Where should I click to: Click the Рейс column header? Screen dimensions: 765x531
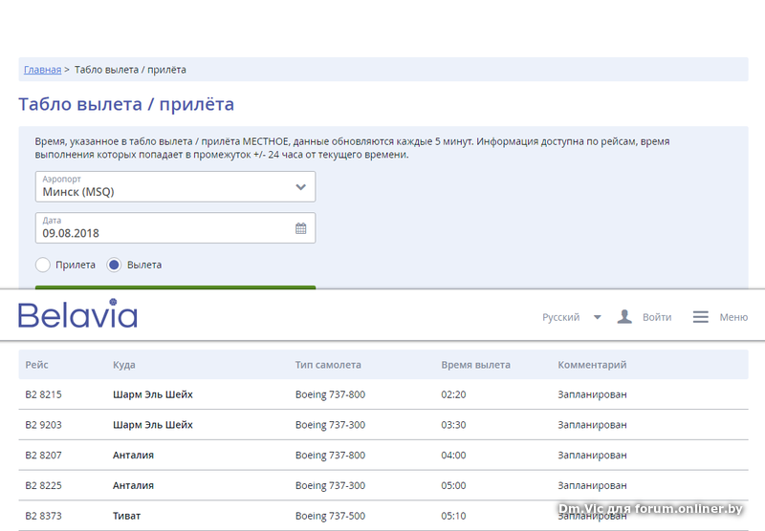click(36, 365)
